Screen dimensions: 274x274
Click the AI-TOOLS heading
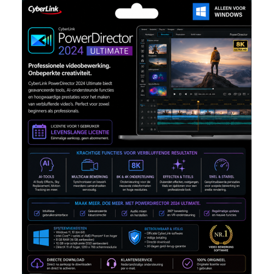point(47,176)
